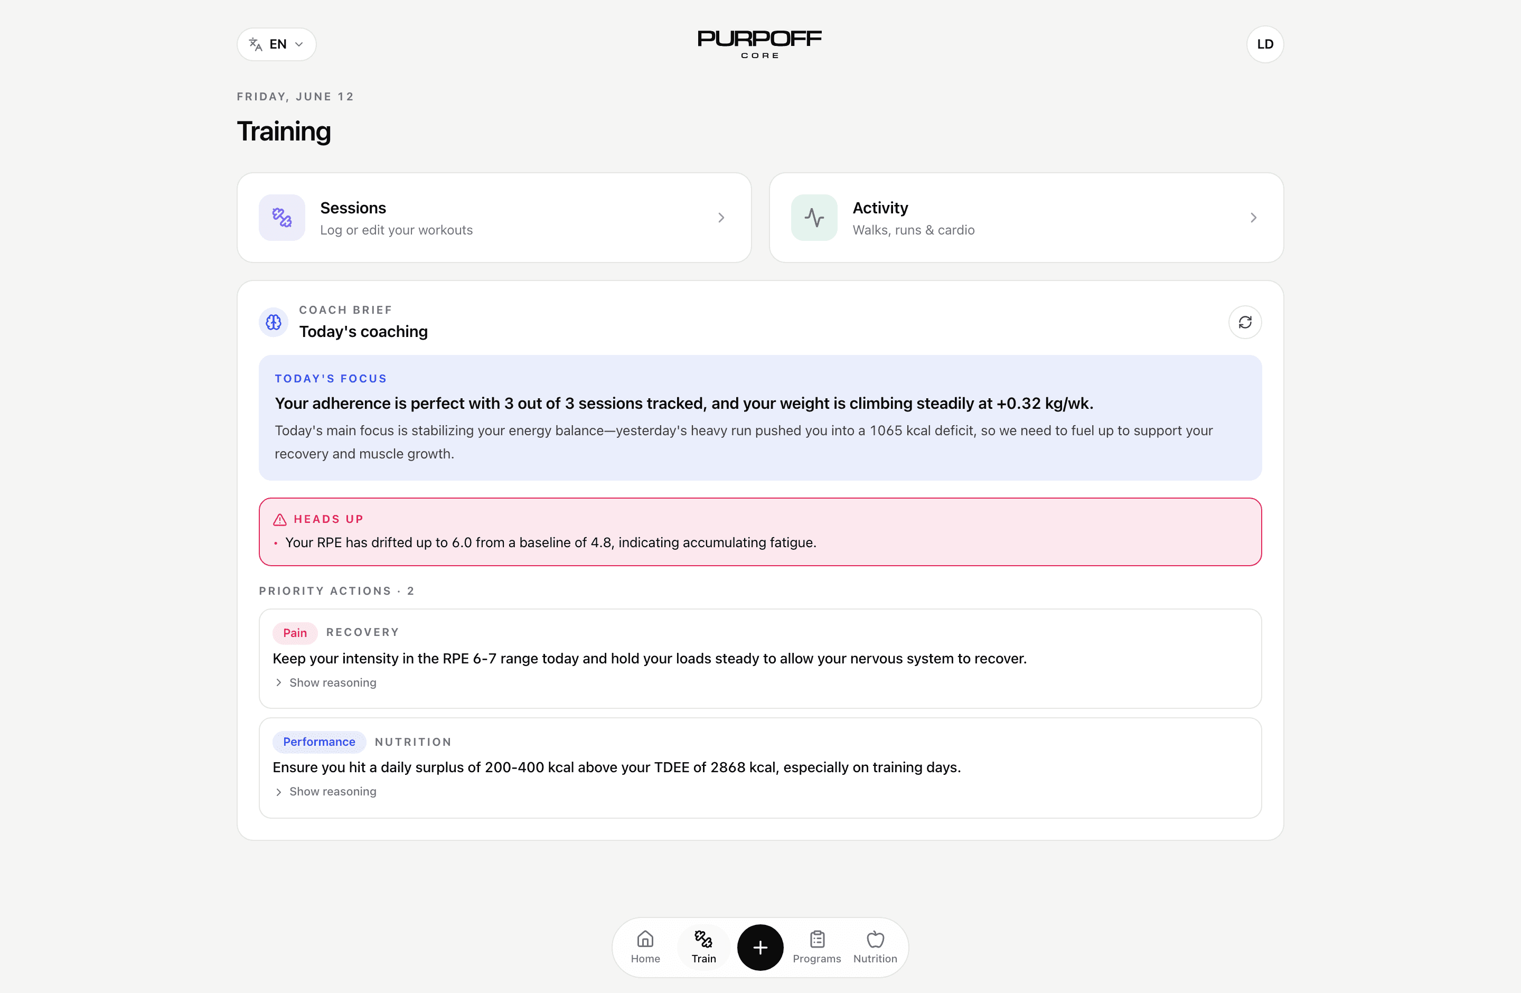
Task: Switch to the Nutrition tab
Action: tap(875, 947)
